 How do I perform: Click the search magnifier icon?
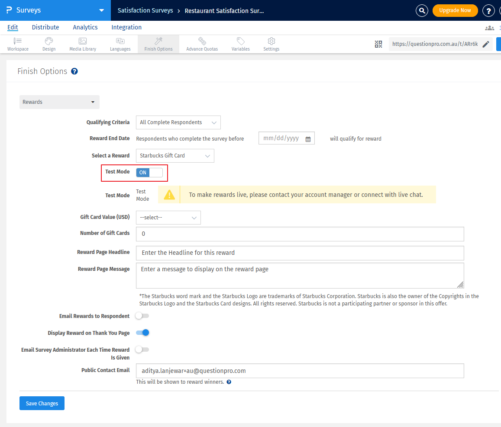point(422,10)
